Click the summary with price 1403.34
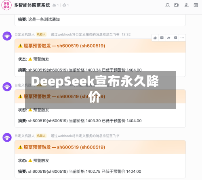202x180 pixels. click(x=80, y=70)
